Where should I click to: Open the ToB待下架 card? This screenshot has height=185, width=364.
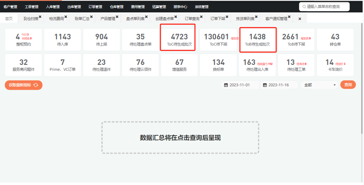click(x=296, y=40)
